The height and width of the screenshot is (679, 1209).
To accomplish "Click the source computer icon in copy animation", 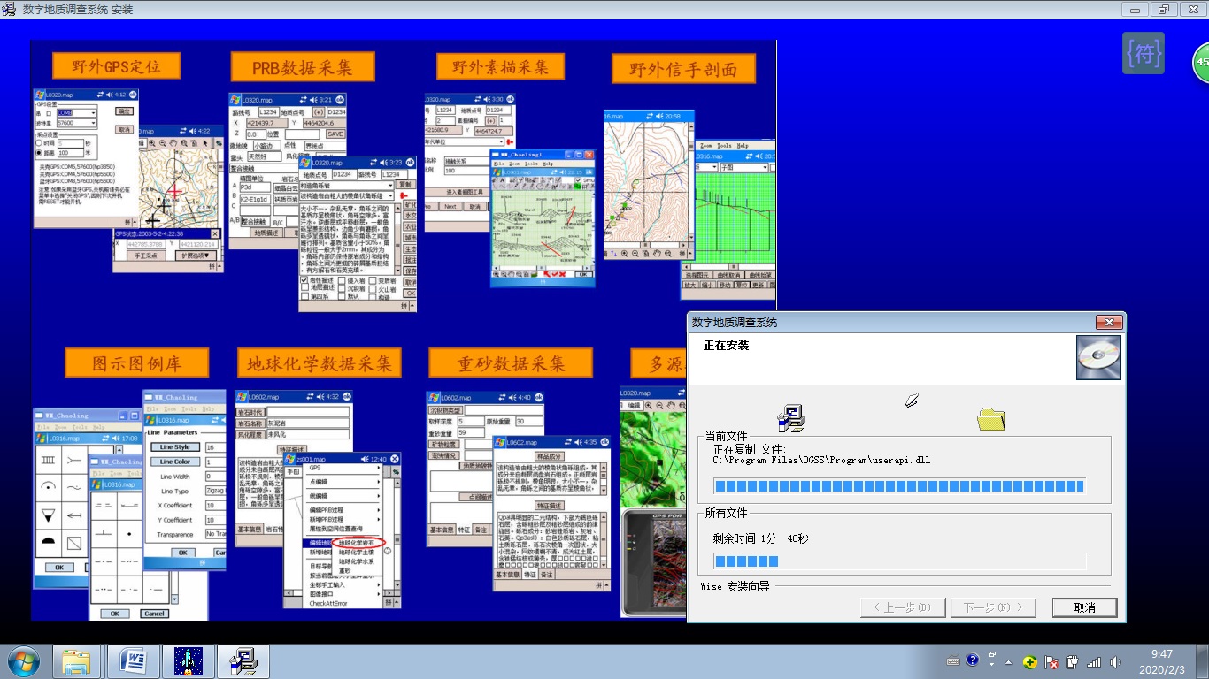I will coord(790,418).
